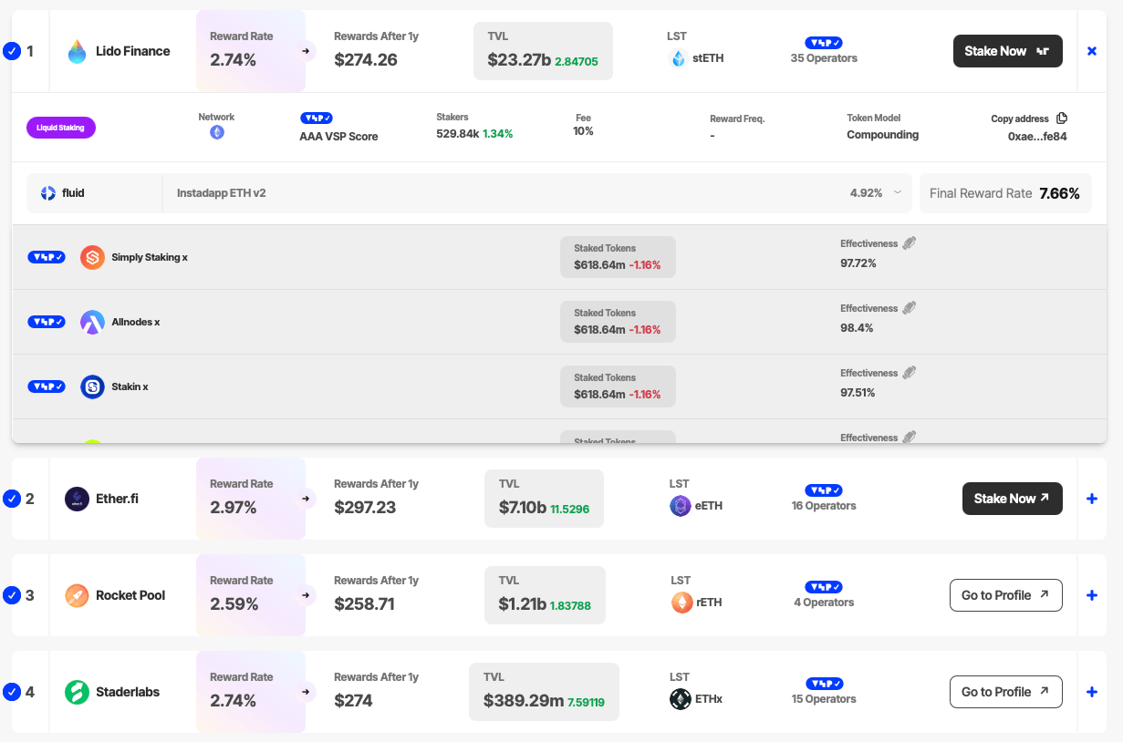Screen dimensions: 1123x742
Task: Click Stake Now for Lido Finance
Action: [x=1007, y=52]
